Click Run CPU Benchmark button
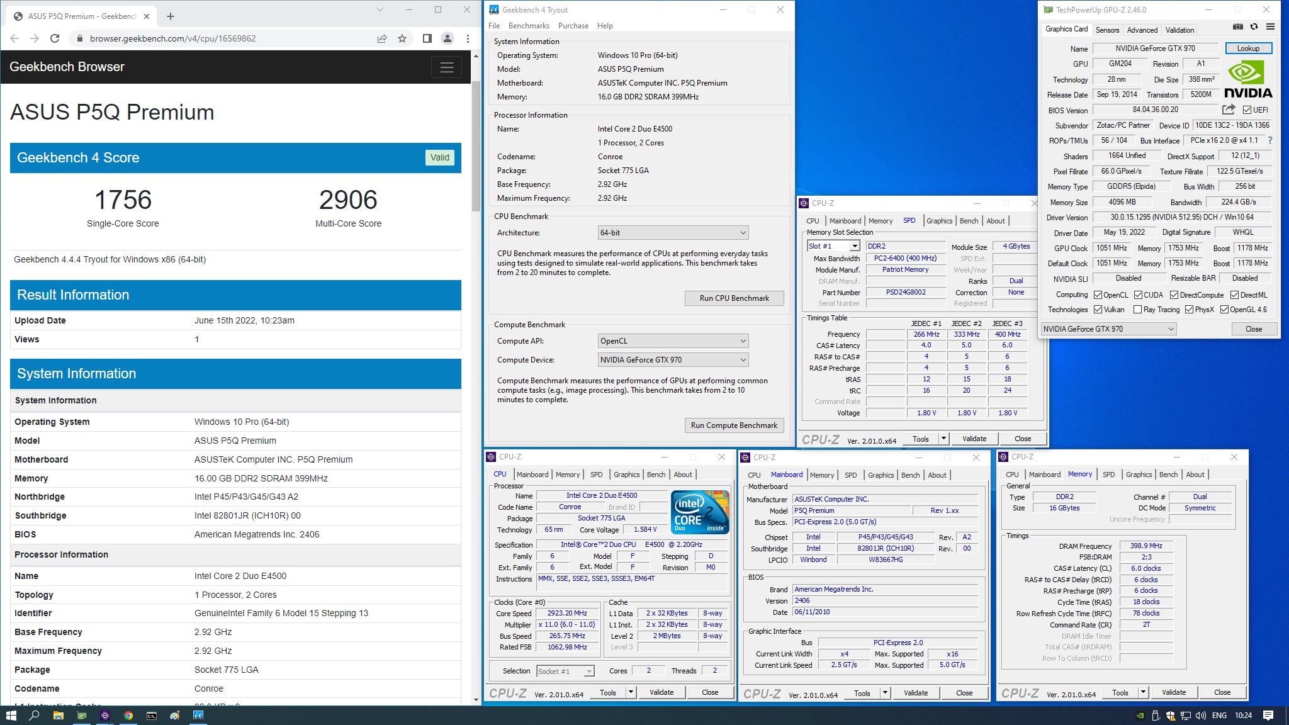The image size is (1289, 725). (x=734, y=298)
